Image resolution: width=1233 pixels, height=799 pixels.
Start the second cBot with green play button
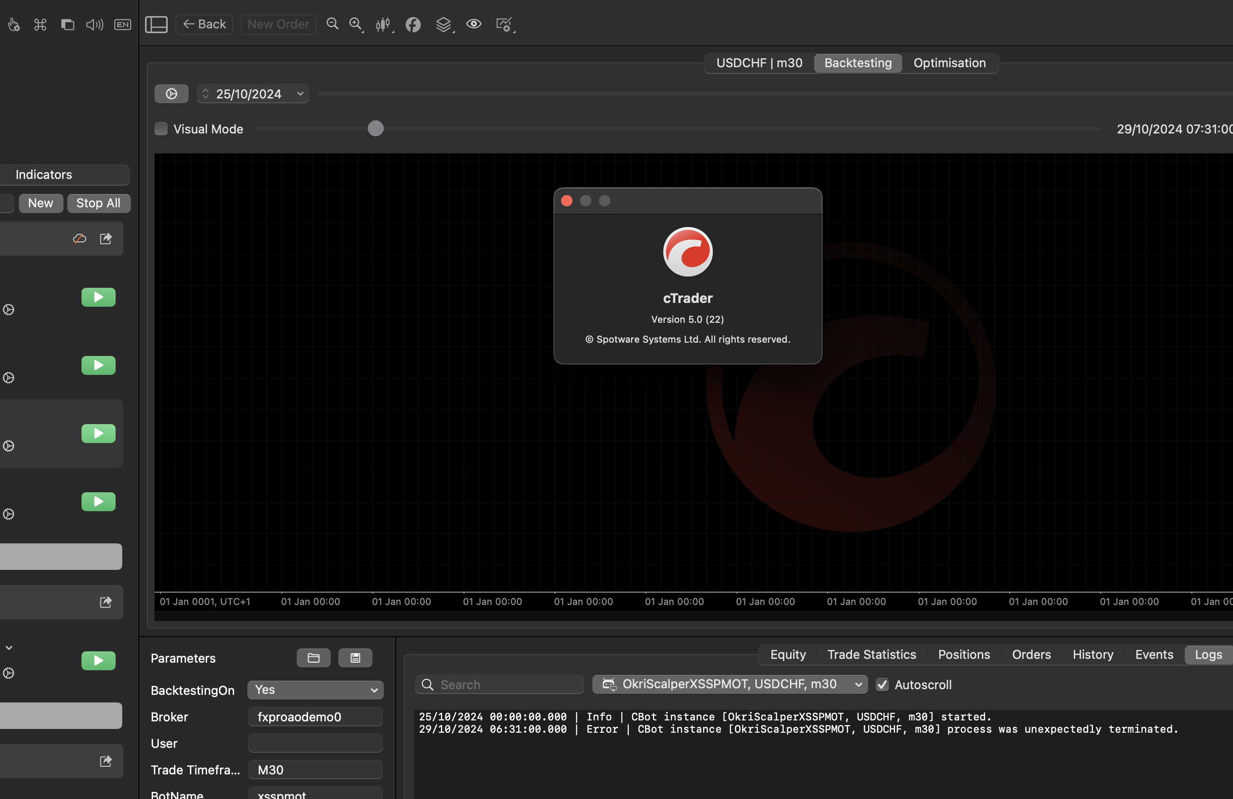click(99, 365)
